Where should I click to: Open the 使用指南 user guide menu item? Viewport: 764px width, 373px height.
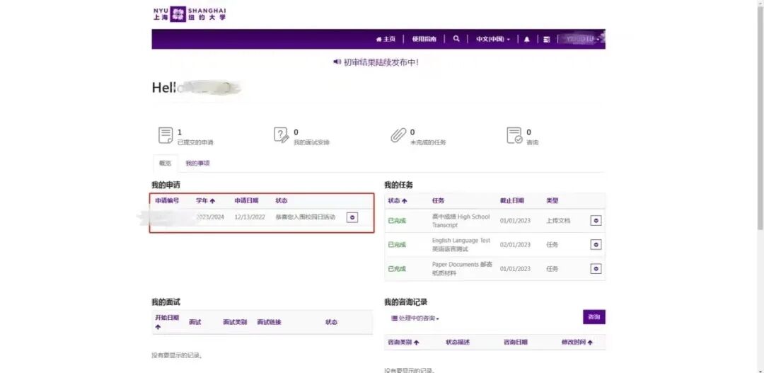click(424, 39)
